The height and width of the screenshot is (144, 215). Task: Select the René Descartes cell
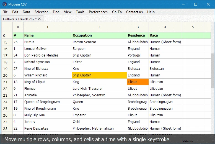point(47,128)
